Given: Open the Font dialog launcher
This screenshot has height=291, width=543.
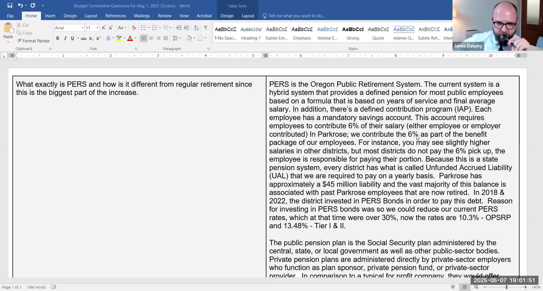Looking at the screenshot, I should (x=136, y=49).
